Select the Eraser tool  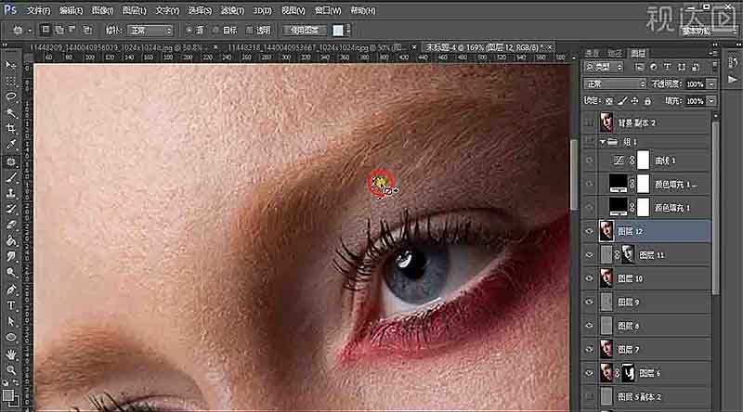pyautogui.click(x=11, y=225)
